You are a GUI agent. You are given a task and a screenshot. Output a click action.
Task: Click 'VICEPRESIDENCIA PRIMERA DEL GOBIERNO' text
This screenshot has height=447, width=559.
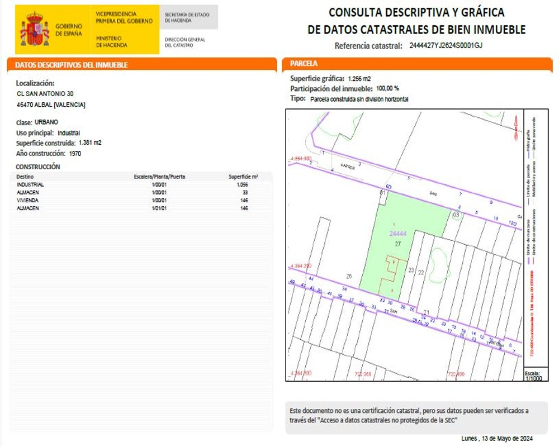point(124,17)
